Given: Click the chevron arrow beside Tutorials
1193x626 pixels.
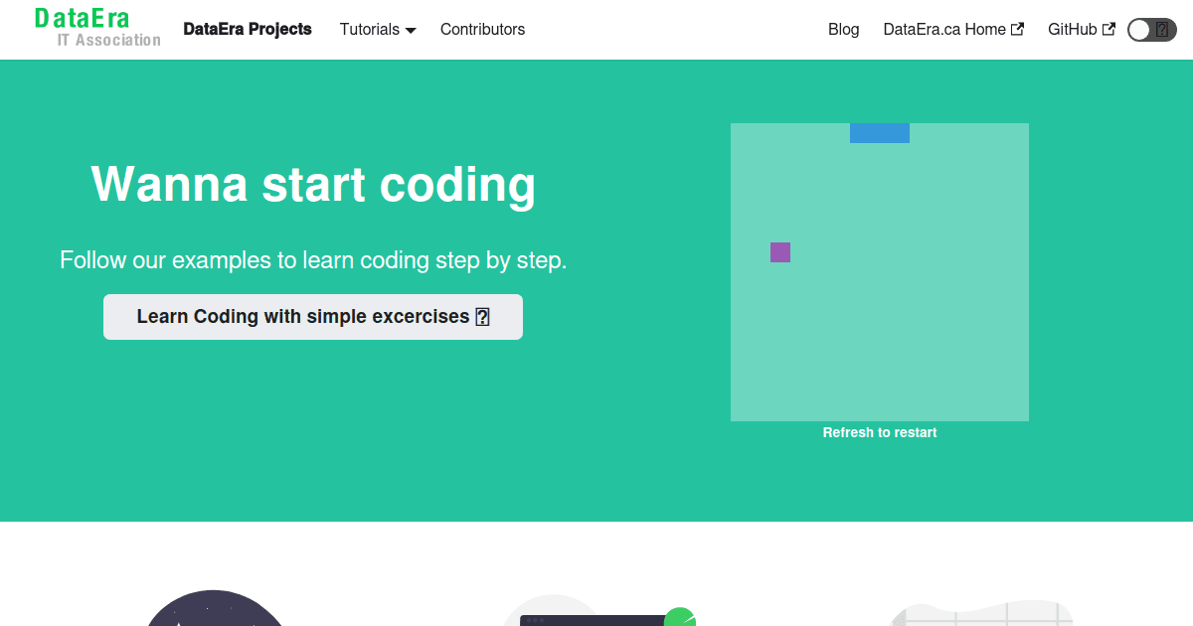Looking at the screenshot, I should click(412, 30).
